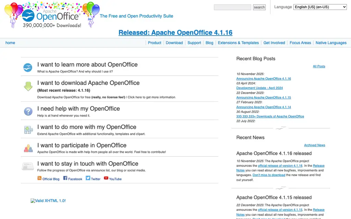
Task: Click the blue question mark help icon
Action: pyautogui.click(x=28, y=111)
